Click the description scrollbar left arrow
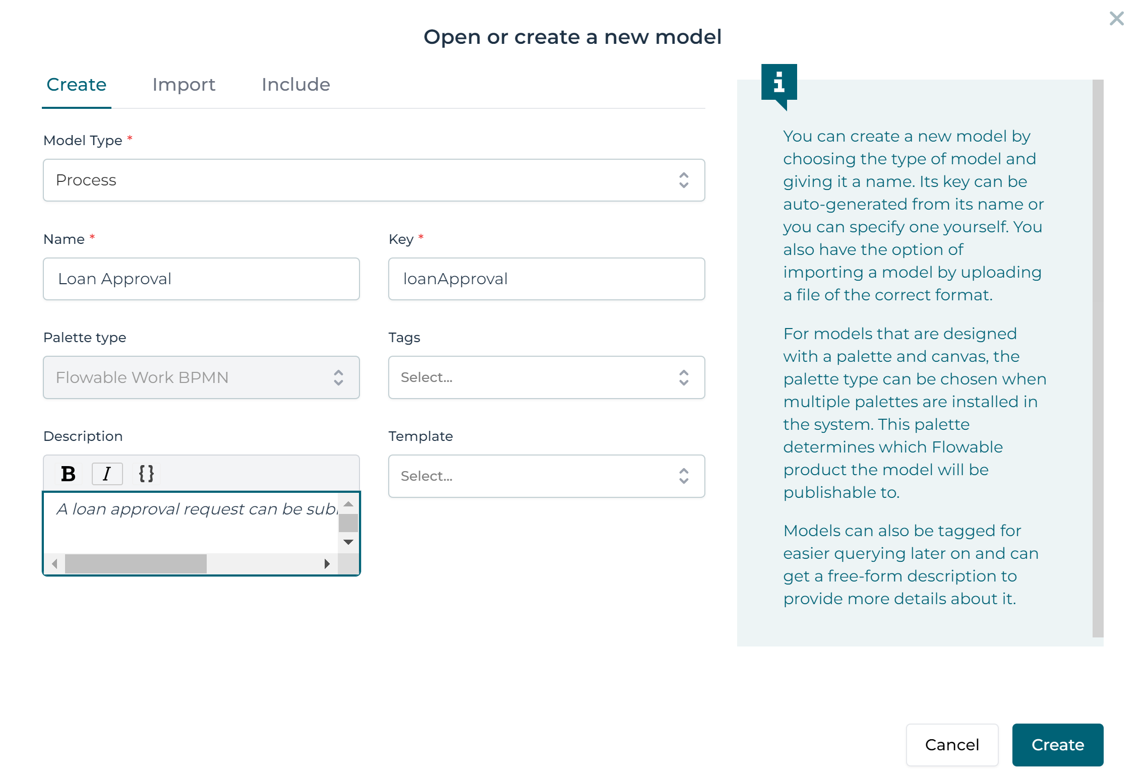The height and width of the screenshot is (777, 1143). (x=54, y=564)
